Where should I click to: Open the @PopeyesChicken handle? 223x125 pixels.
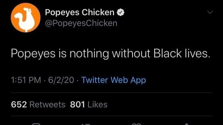click(81, 23)
